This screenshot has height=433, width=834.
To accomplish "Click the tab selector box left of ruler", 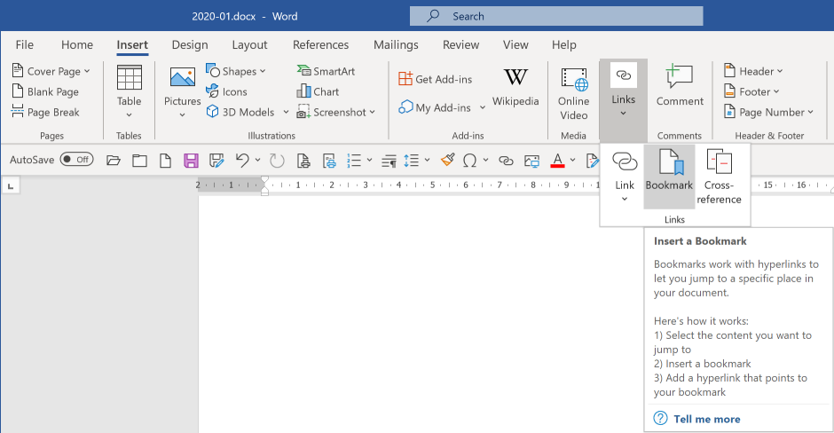I will [11, 185].
